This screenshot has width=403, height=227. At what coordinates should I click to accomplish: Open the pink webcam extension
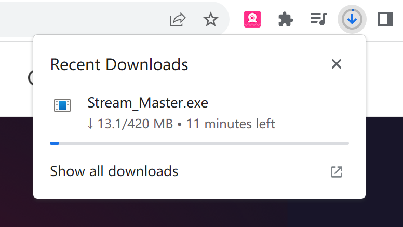coord(252,19)
